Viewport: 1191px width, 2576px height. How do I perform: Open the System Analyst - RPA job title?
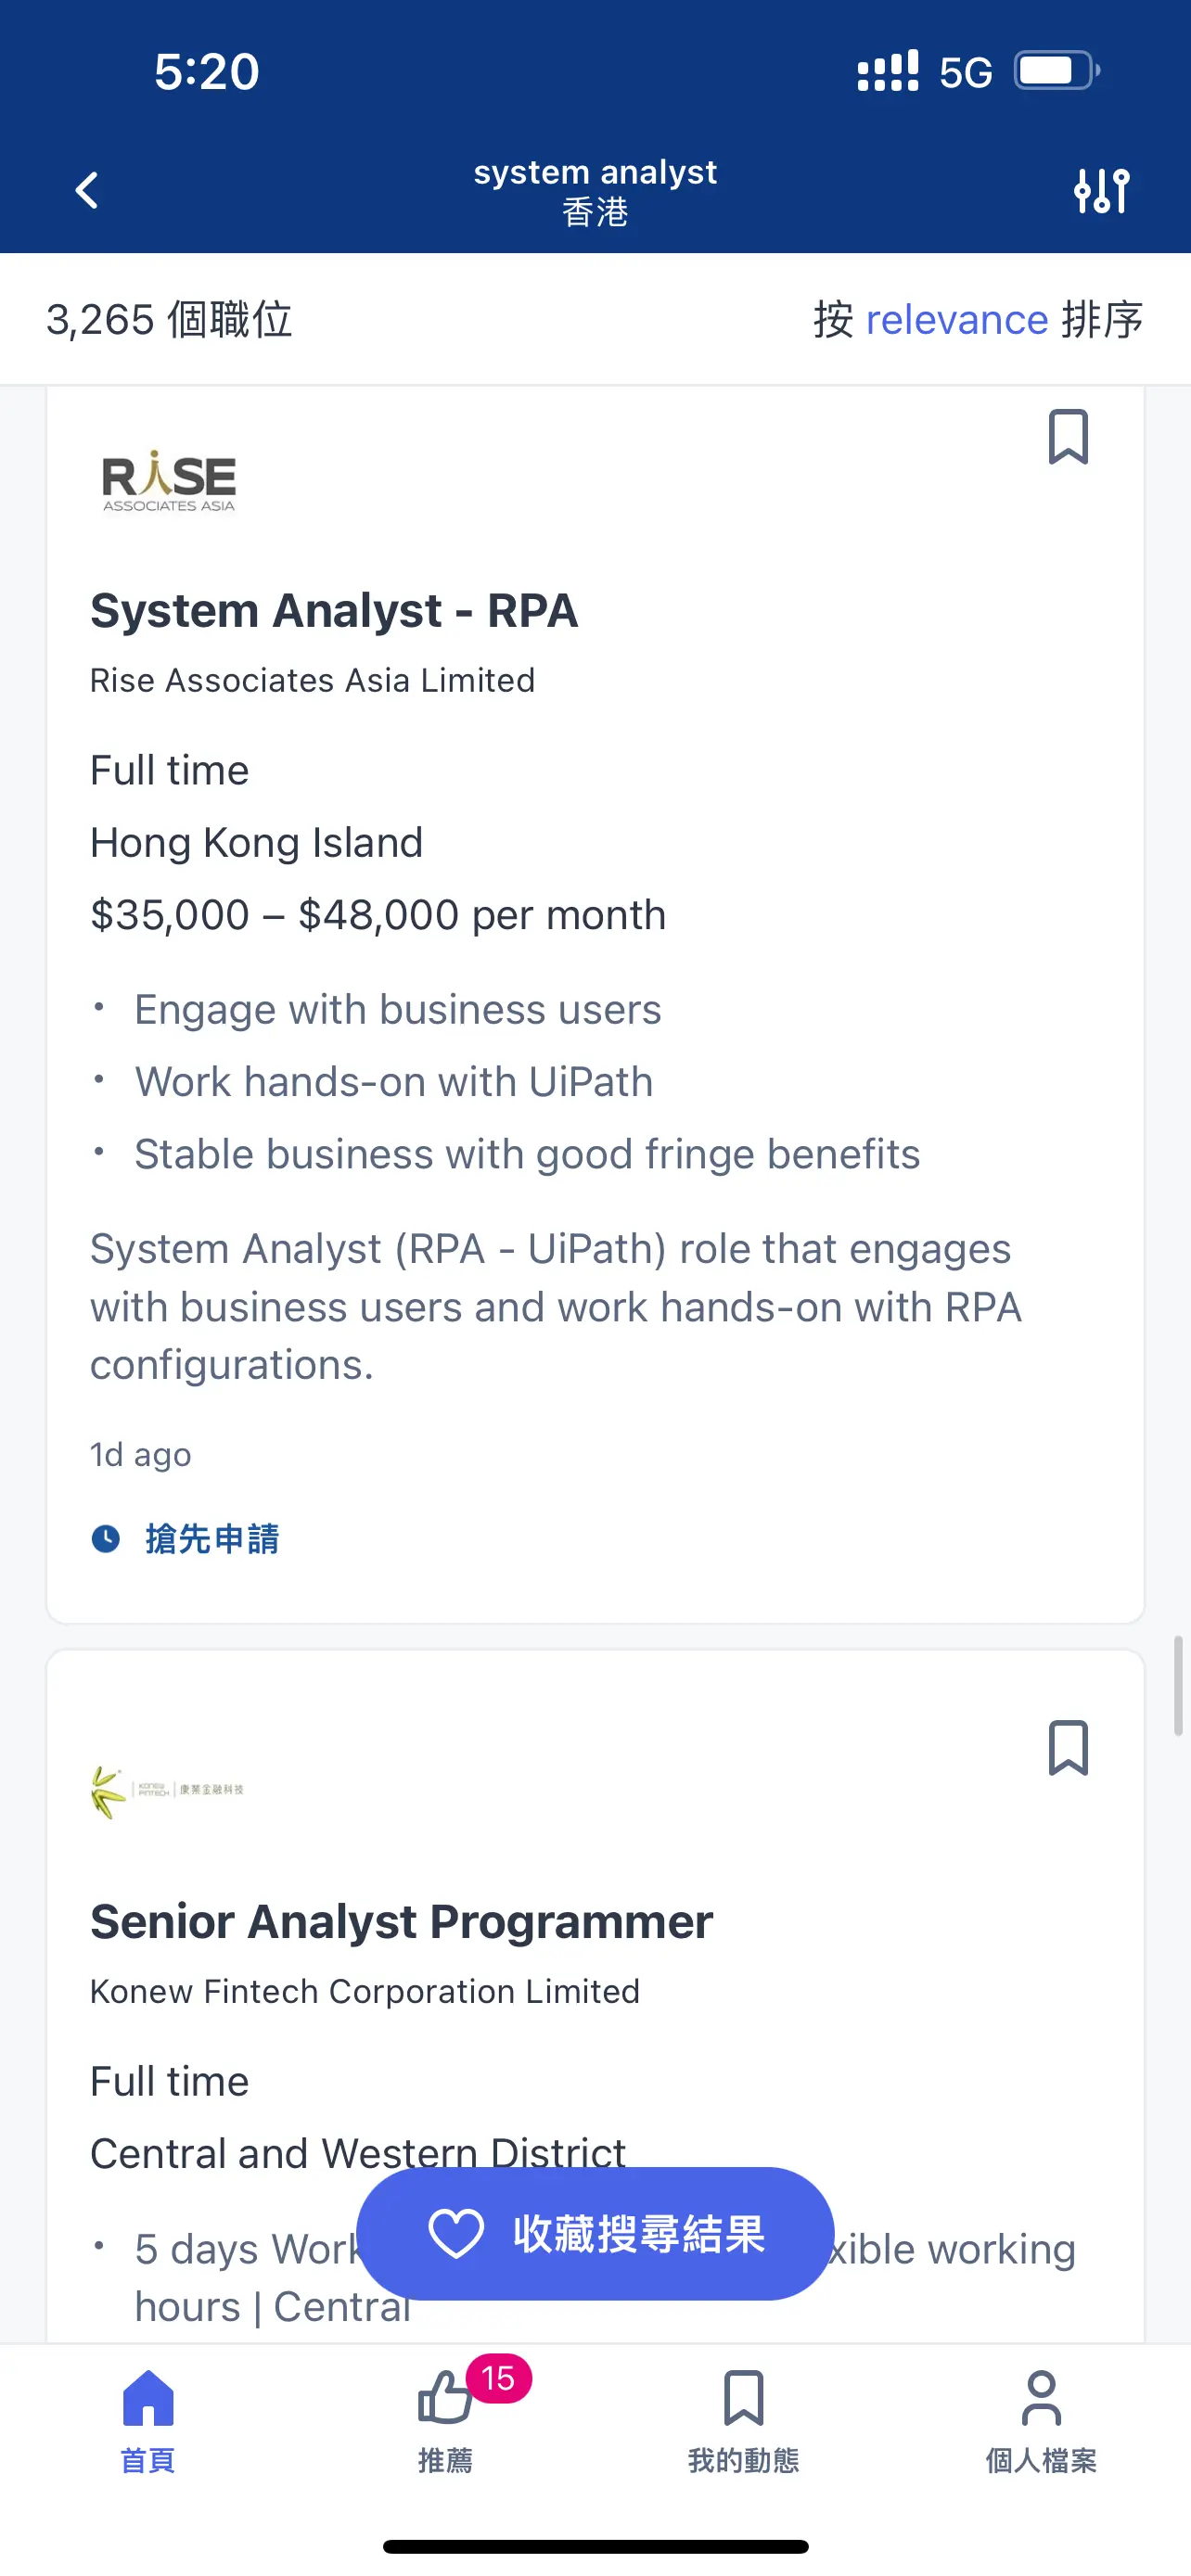pyautogui.click(x=334, y=610)
